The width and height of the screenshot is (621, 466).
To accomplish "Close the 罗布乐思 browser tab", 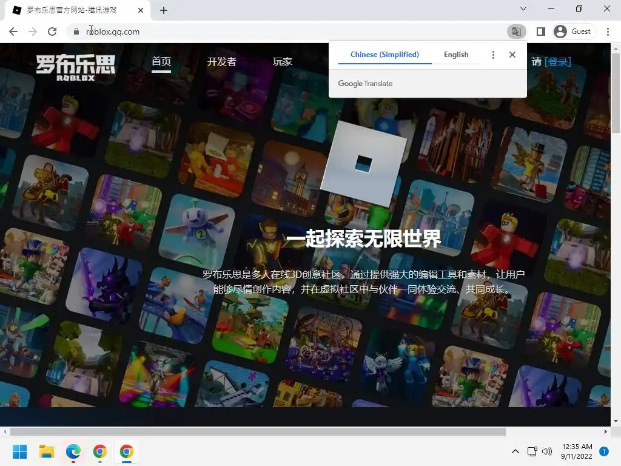I will point(141,10).
